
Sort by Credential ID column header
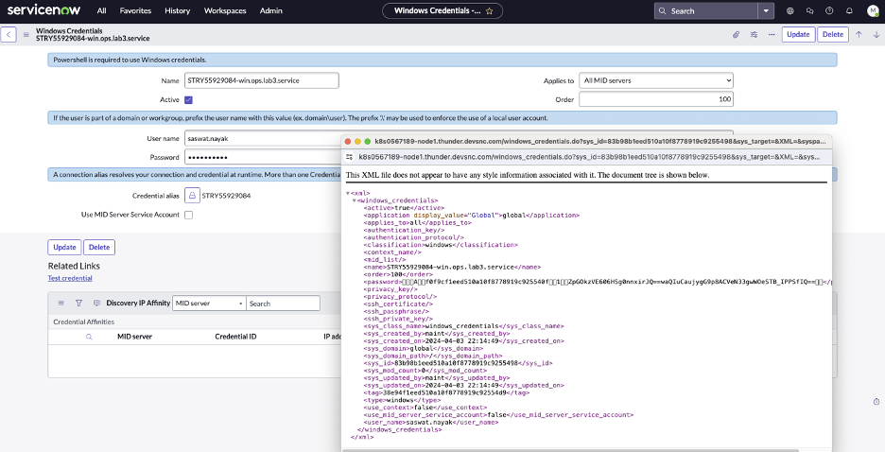point(236,337)
